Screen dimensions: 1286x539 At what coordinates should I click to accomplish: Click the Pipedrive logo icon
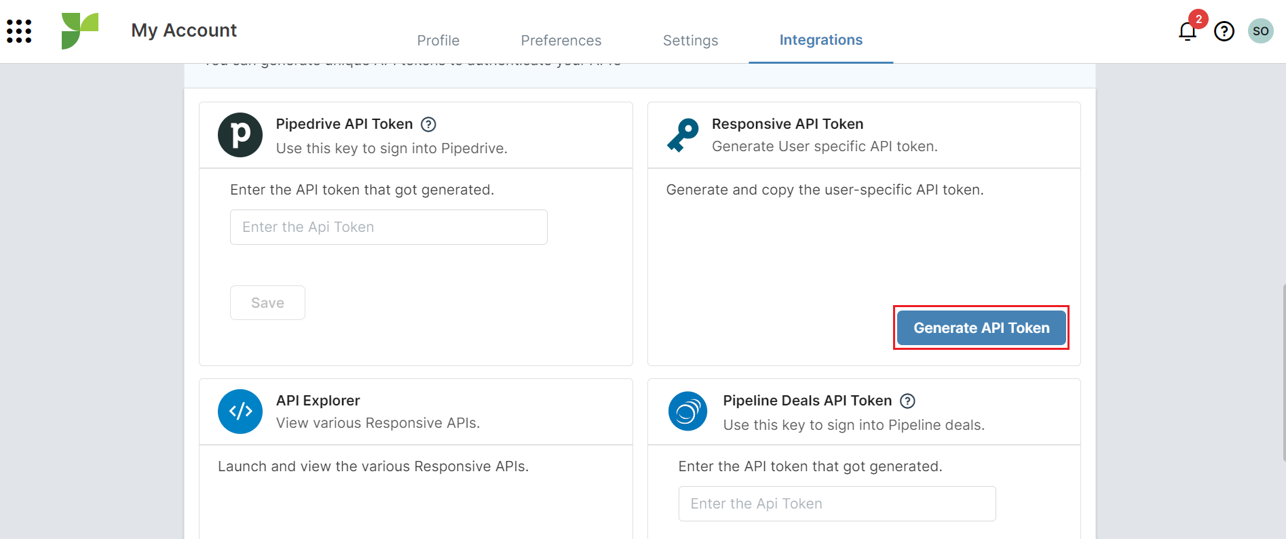pyautogui.click(x=240, y=135)
